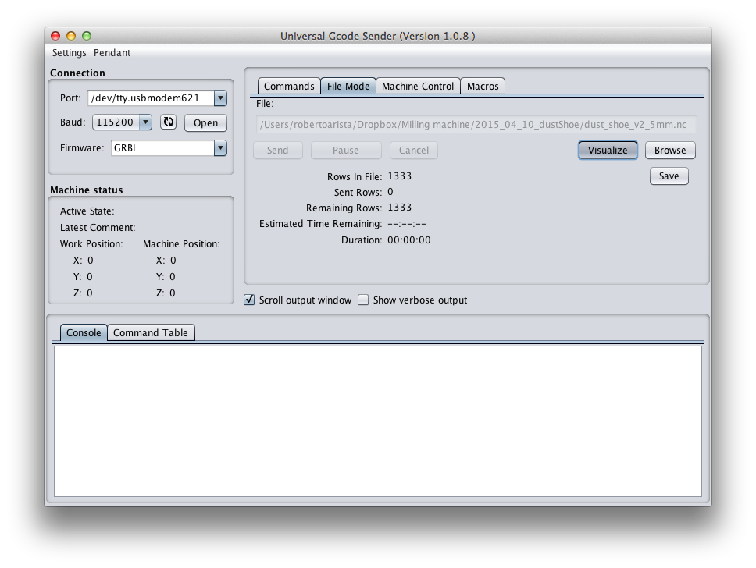Switch to the Commands tab
The image size is (756, 568).
point(289,87)
